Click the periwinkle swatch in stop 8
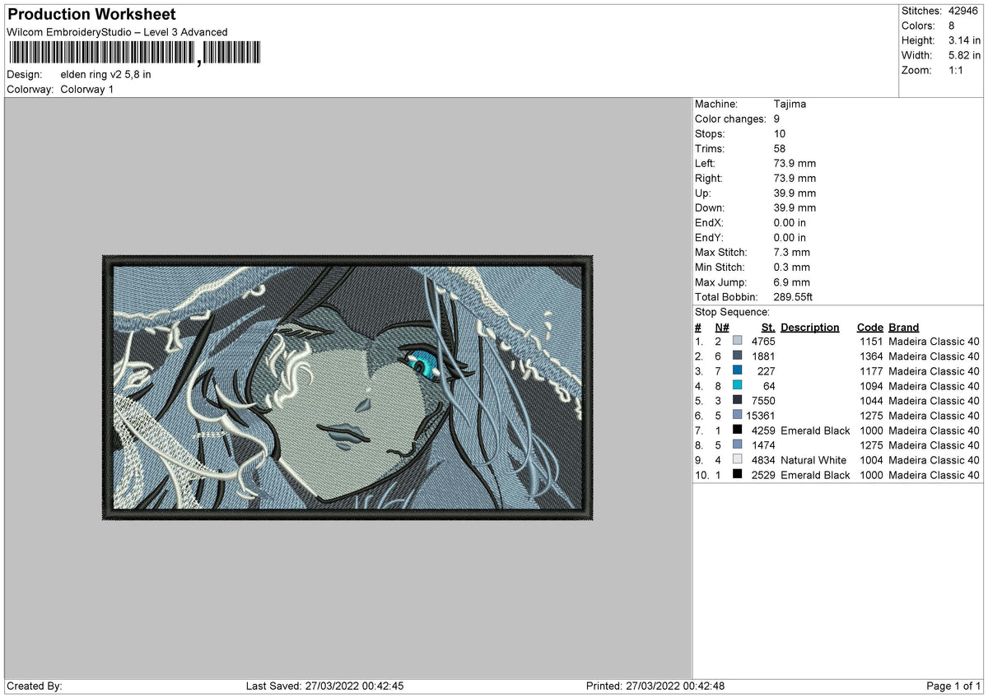 click(737, 444)
